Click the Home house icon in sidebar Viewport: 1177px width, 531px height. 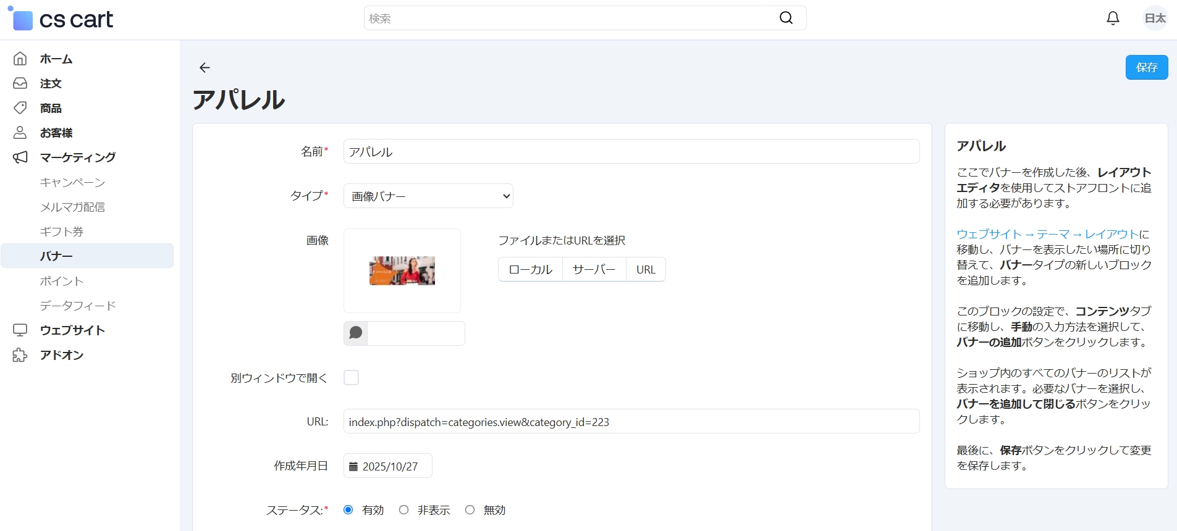click(20, 59)
